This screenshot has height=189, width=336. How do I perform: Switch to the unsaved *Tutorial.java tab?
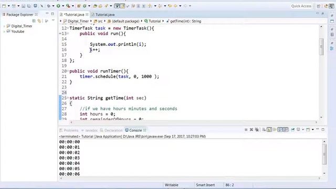pos(74,15)
